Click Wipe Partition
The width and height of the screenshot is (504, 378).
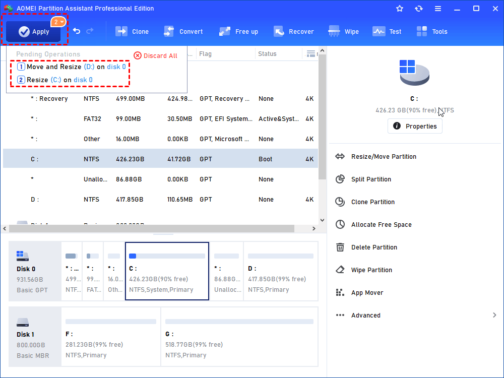[x=363, y=270]
